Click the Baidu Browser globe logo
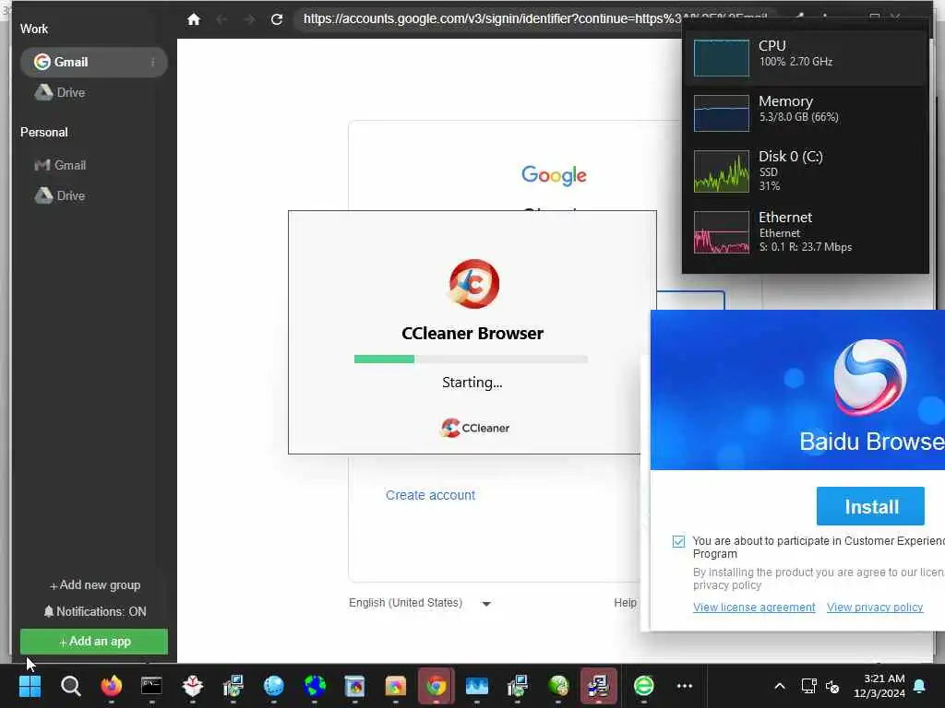Viewport: 945px width, 708px height. coord(869,377)
